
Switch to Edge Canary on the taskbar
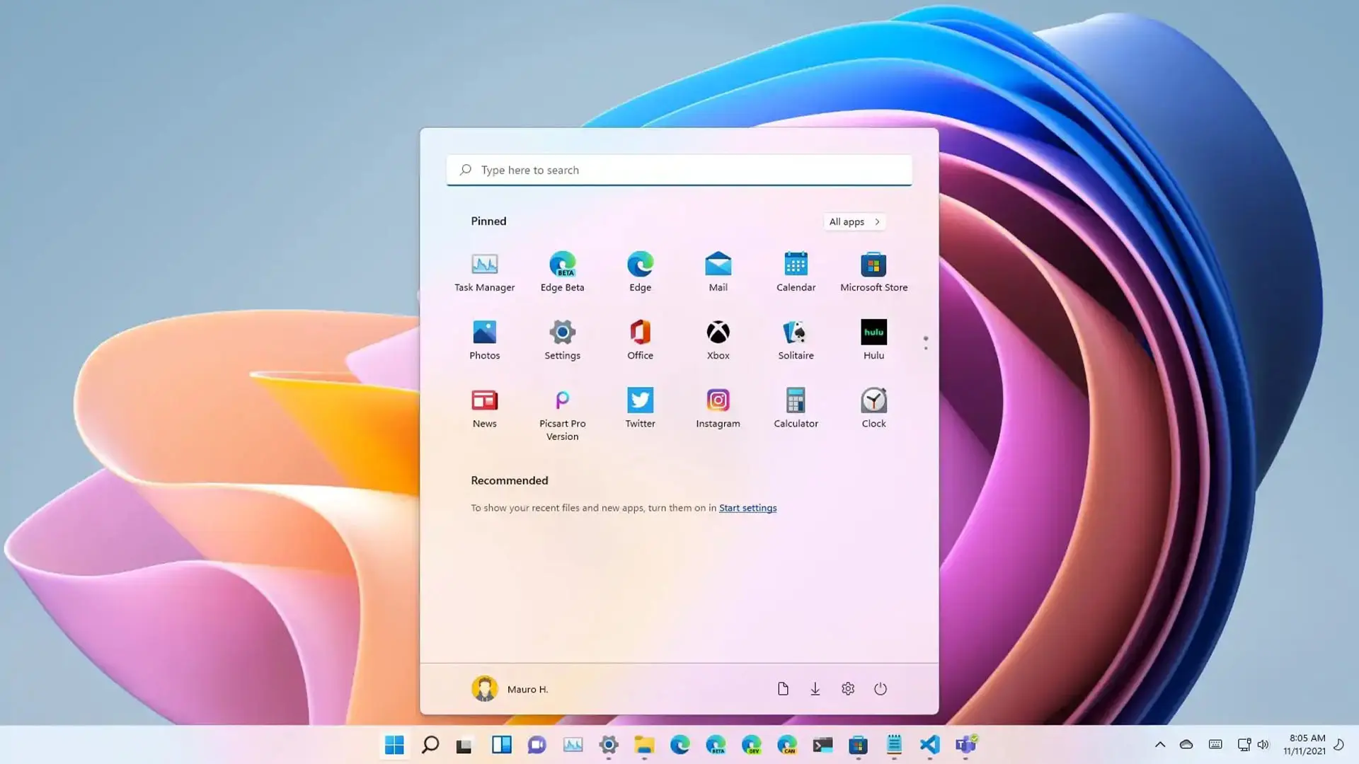tap(787, 744)
